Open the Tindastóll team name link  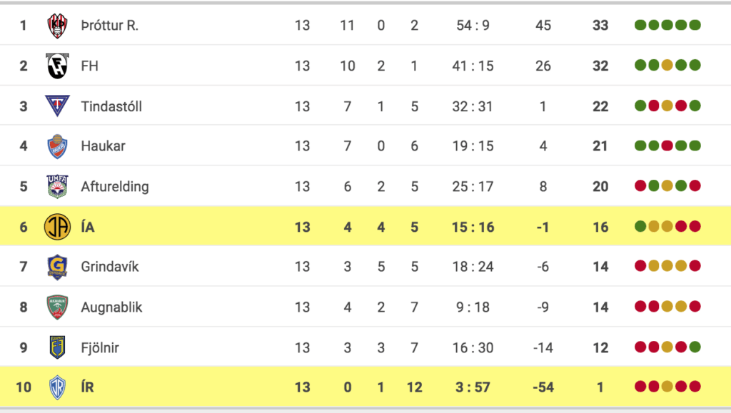click(111, 106)
